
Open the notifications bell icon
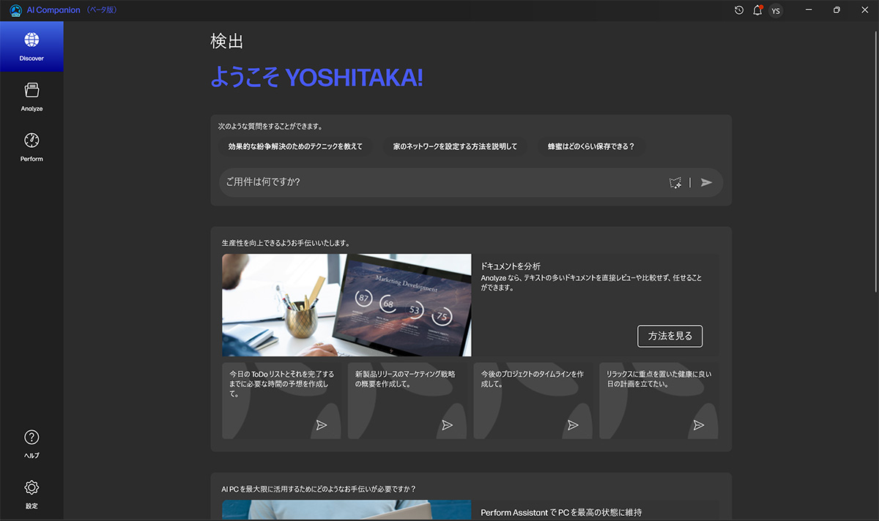coord(757,10)
